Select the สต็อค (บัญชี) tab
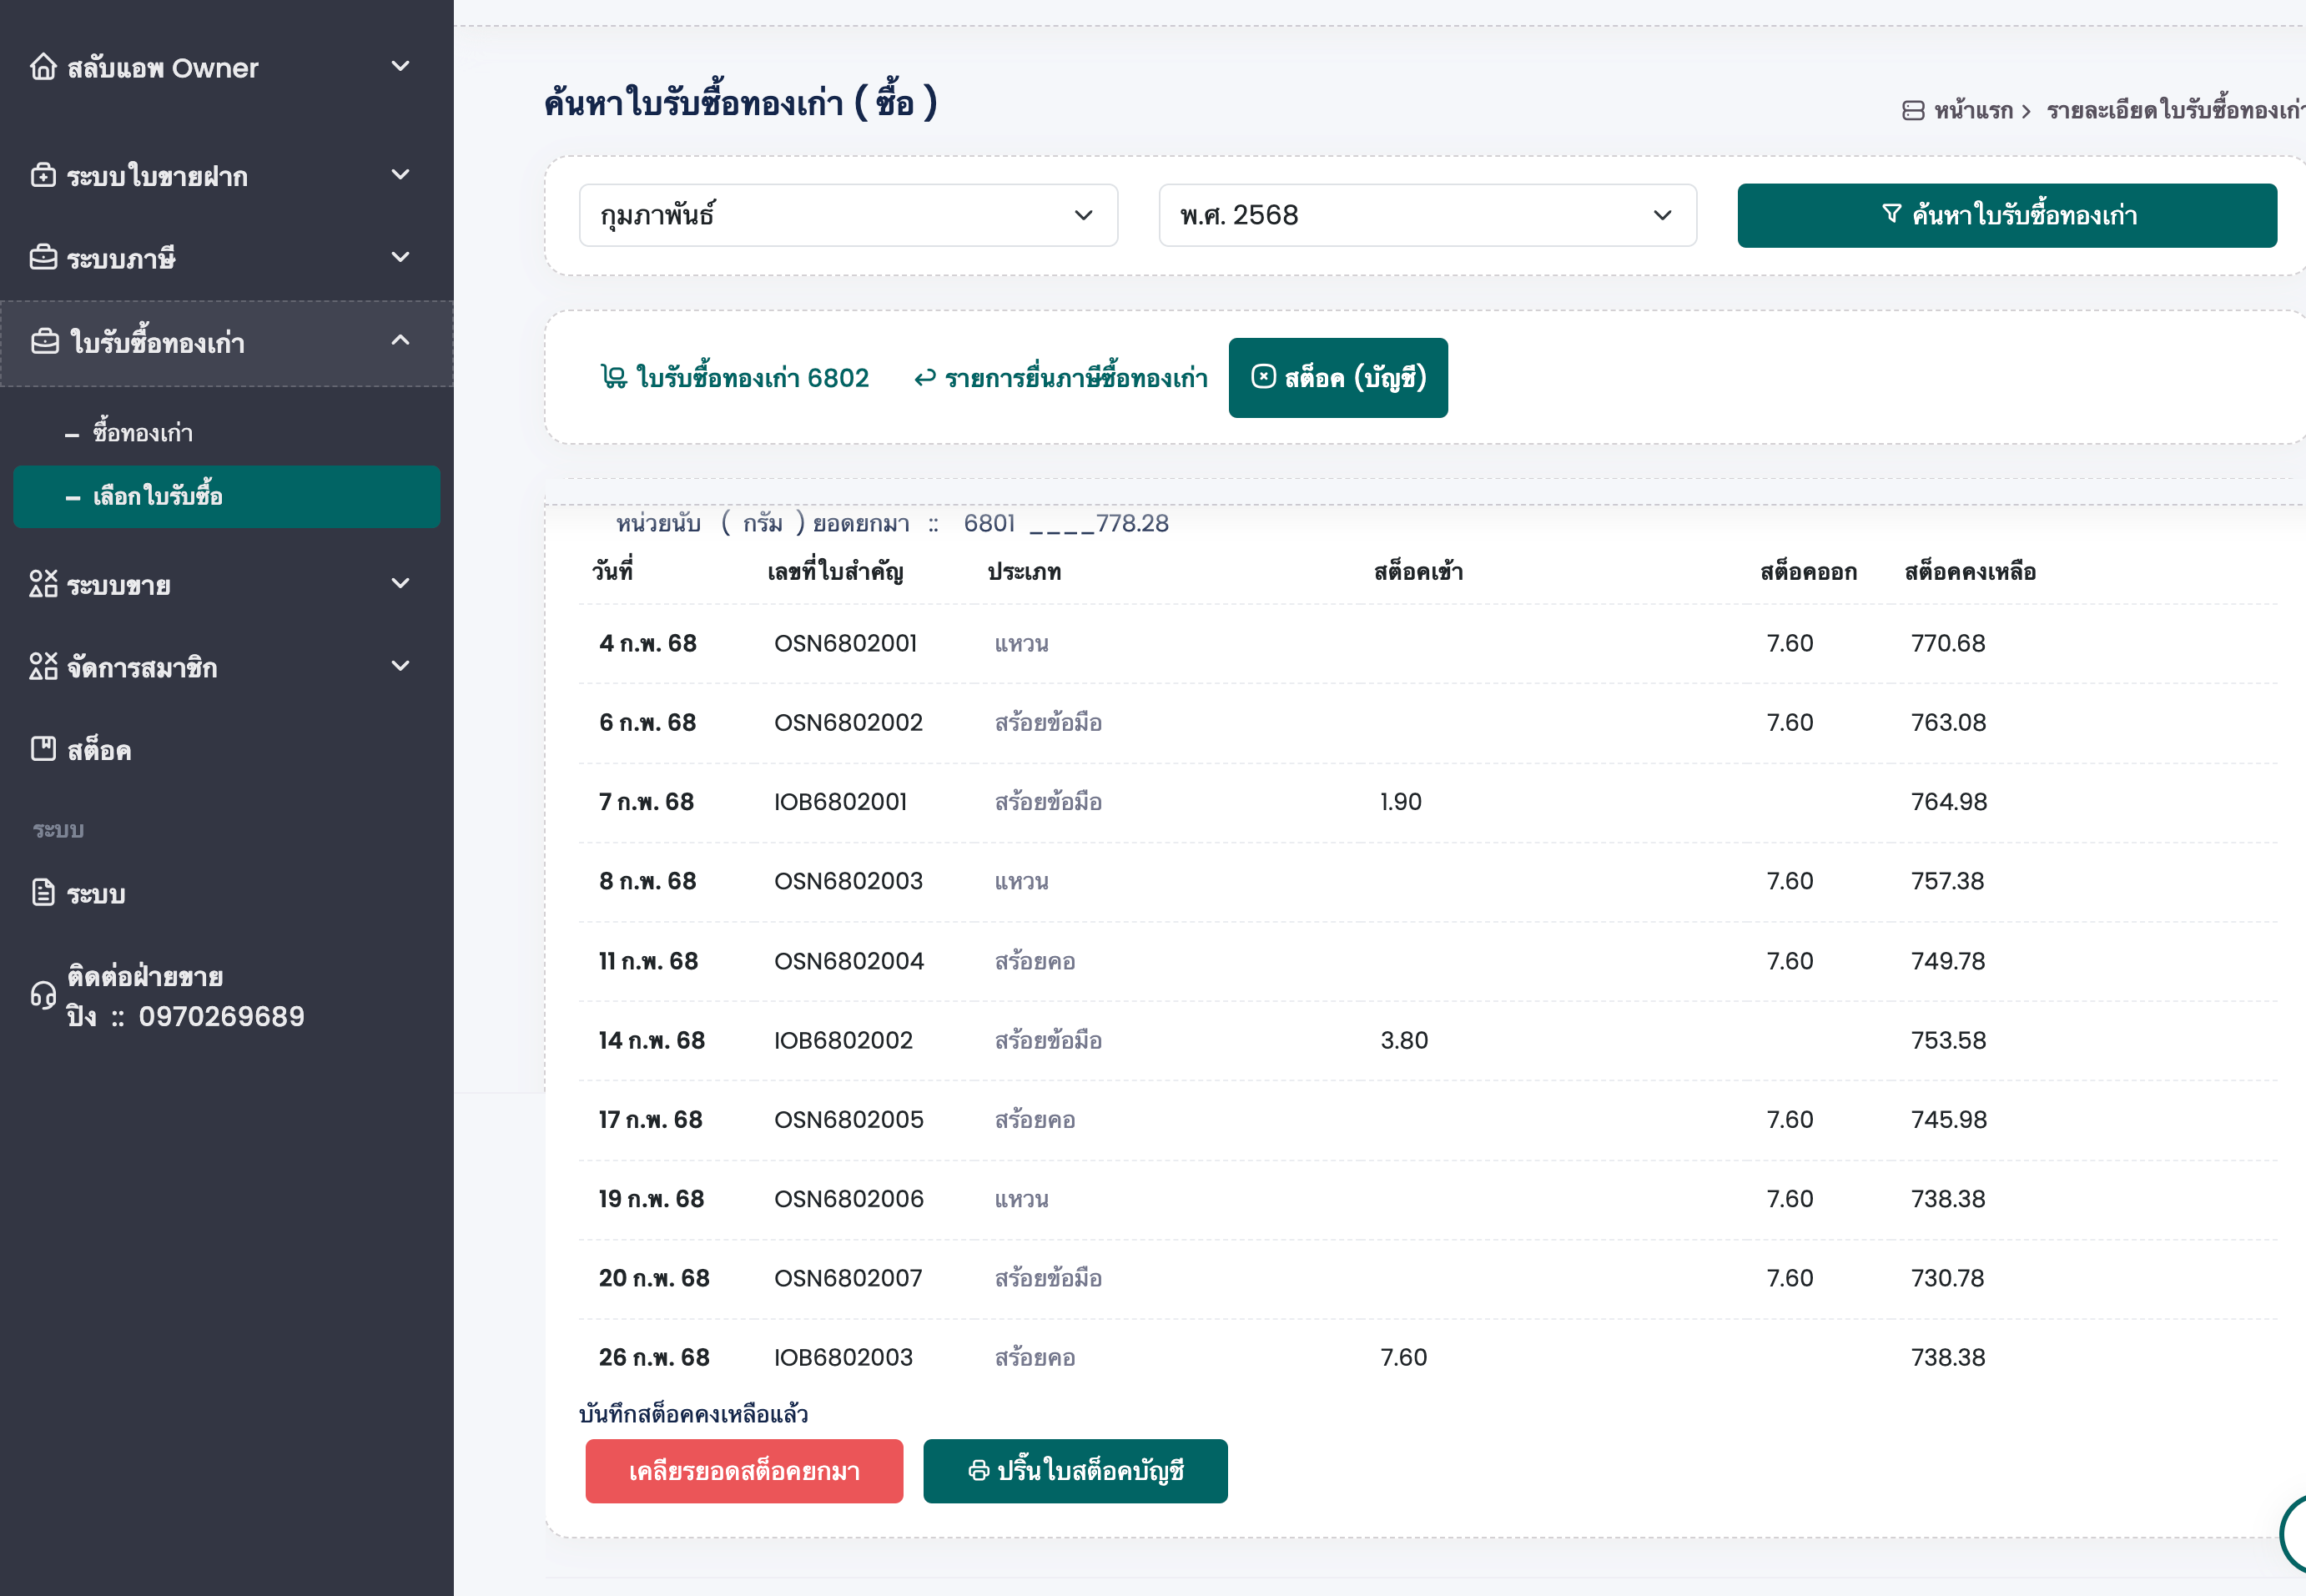 (1337, 378)
